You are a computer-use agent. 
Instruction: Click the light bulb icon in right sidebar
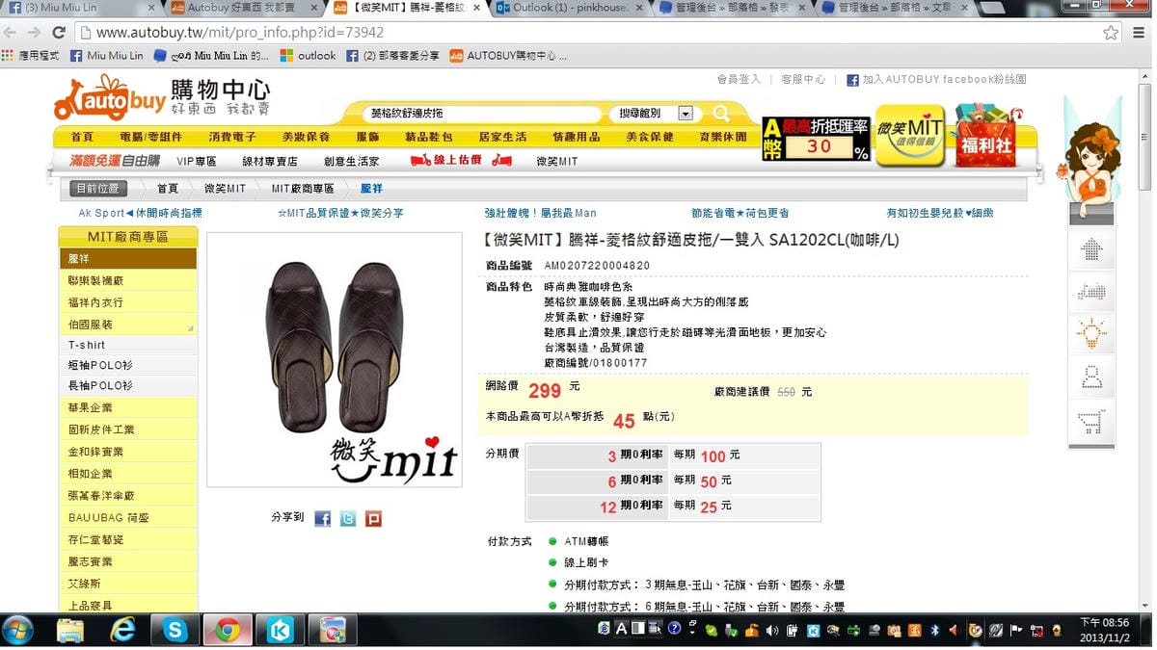click(x=1090, y=332)
